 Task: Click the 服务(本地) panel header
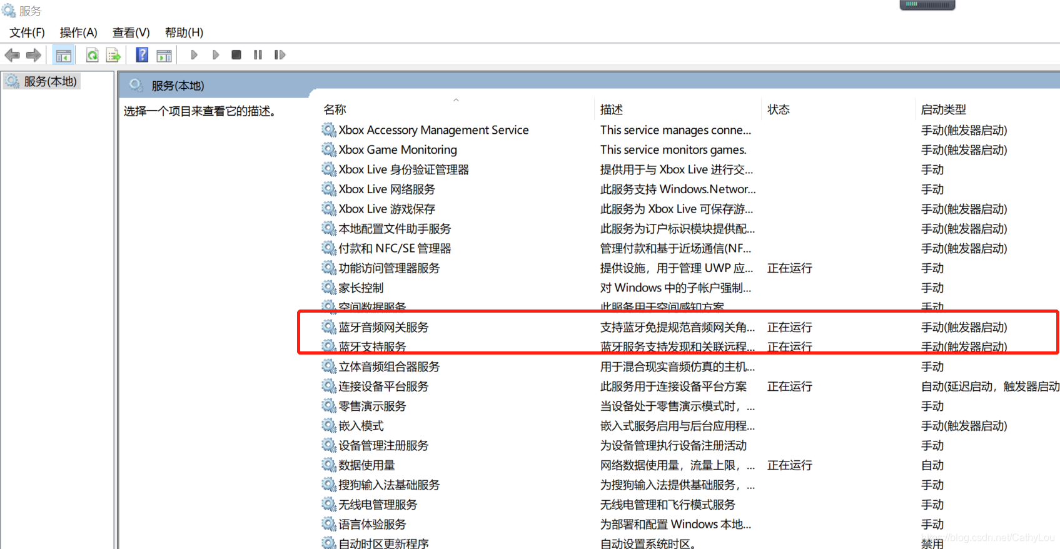[178, 86]
